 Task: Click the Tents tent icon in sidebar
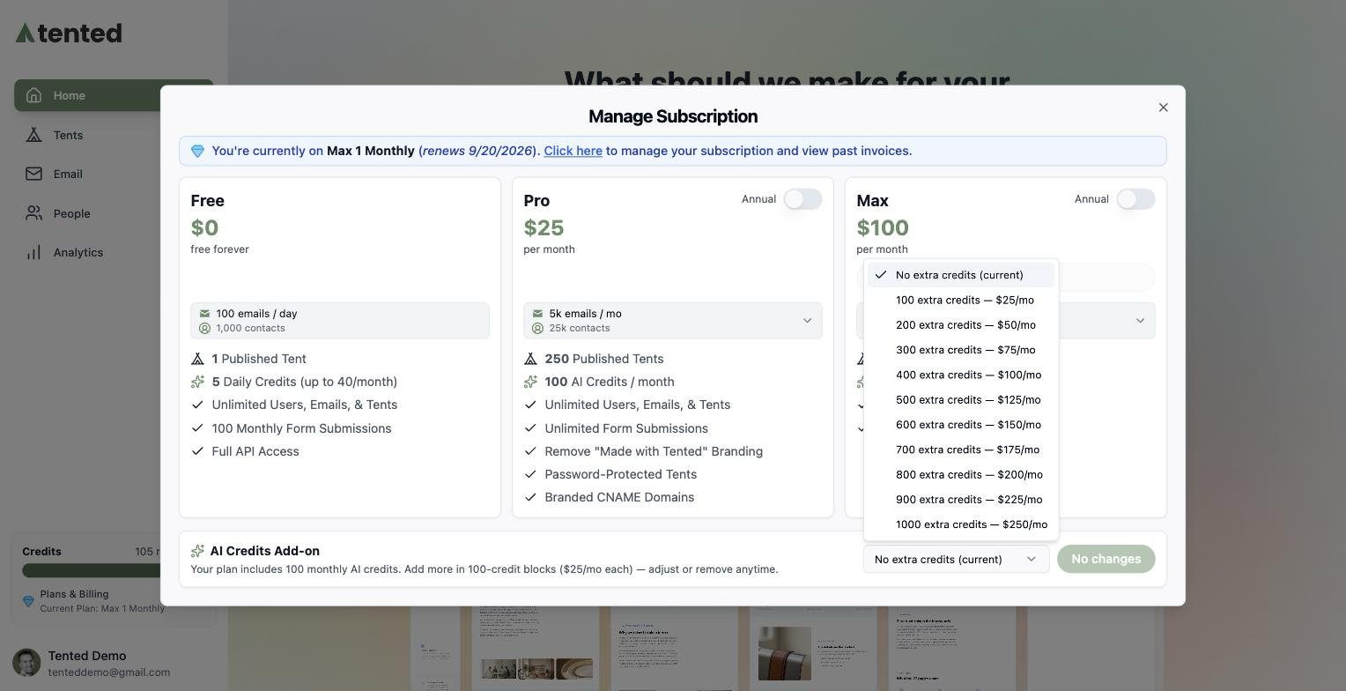coord(33,135)
